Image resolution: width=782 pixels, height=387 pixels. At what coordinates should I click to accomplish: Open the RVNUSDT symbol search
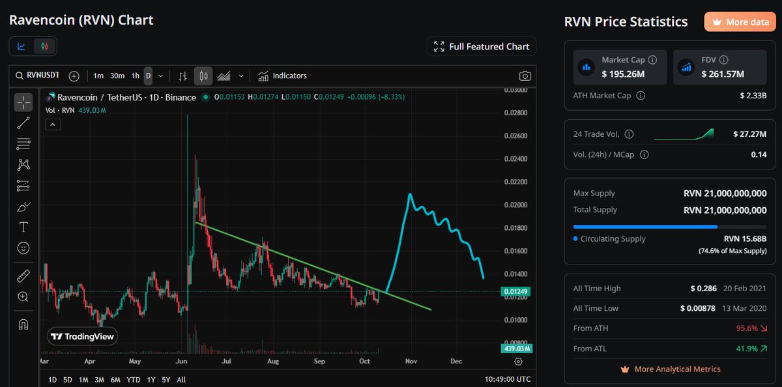[x=38, y=76]
